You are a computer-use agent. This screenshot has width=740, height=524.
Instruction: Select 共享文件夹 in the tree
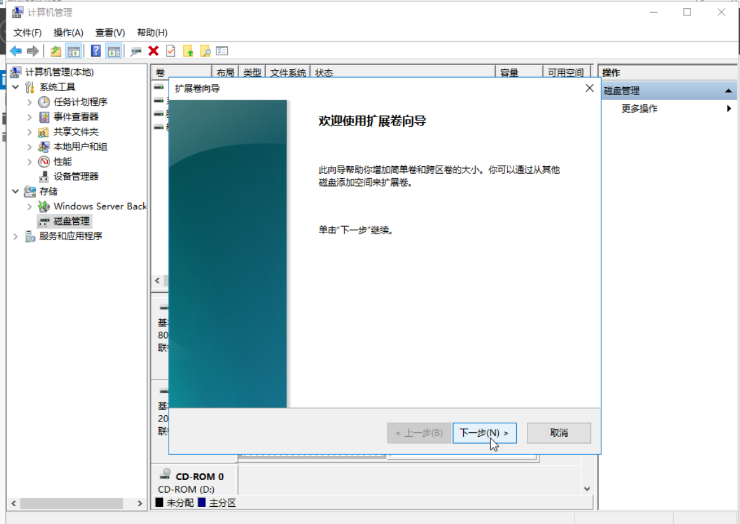76,132
